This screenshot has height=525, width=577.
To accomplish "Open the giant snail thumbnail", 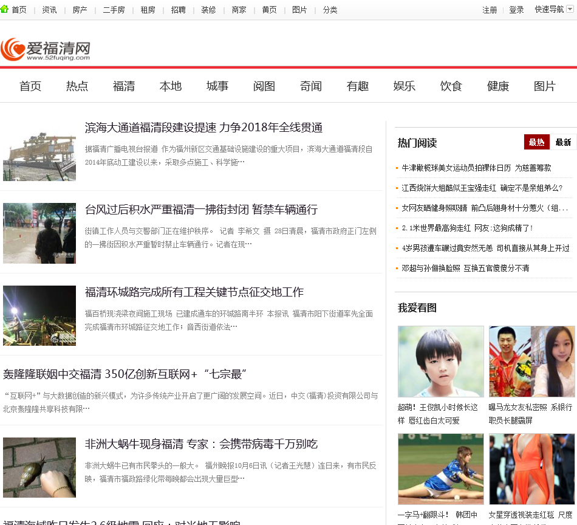I will click(x=39, y=467).
